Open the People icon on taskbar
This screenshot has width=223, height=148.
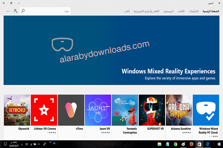coord(45,144)
